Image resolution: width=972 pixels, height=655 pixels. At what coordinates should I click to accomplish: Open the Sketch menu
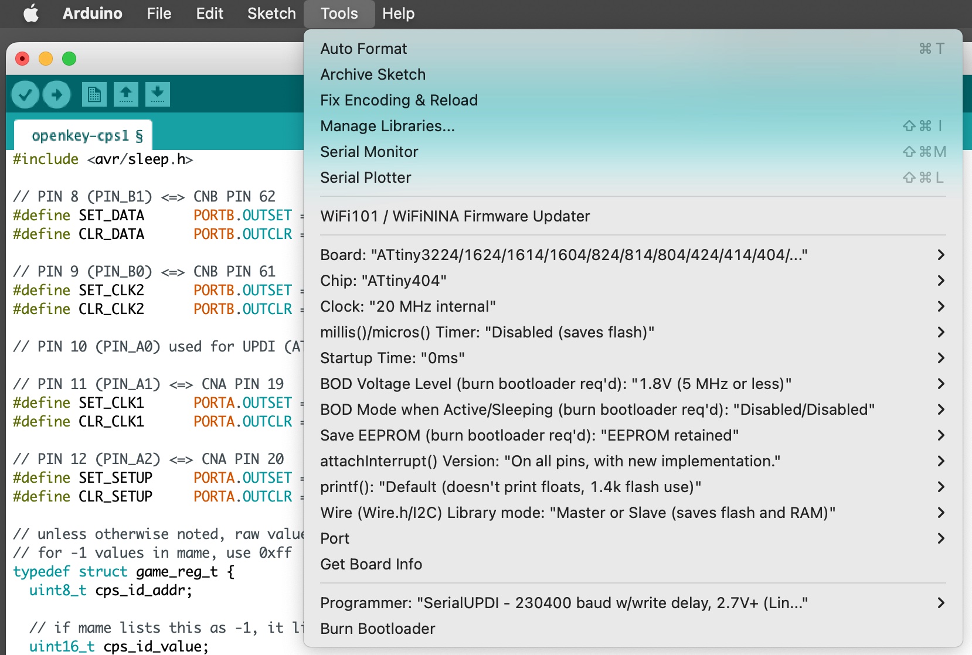coord(271,13)
